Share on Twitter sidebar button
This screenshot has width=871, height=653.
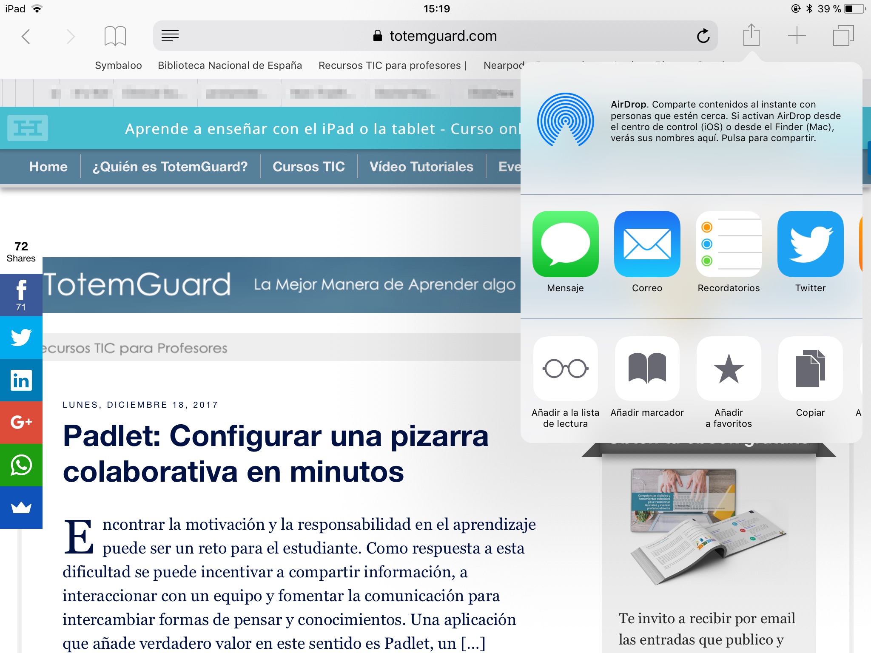(x=21, y=338)
